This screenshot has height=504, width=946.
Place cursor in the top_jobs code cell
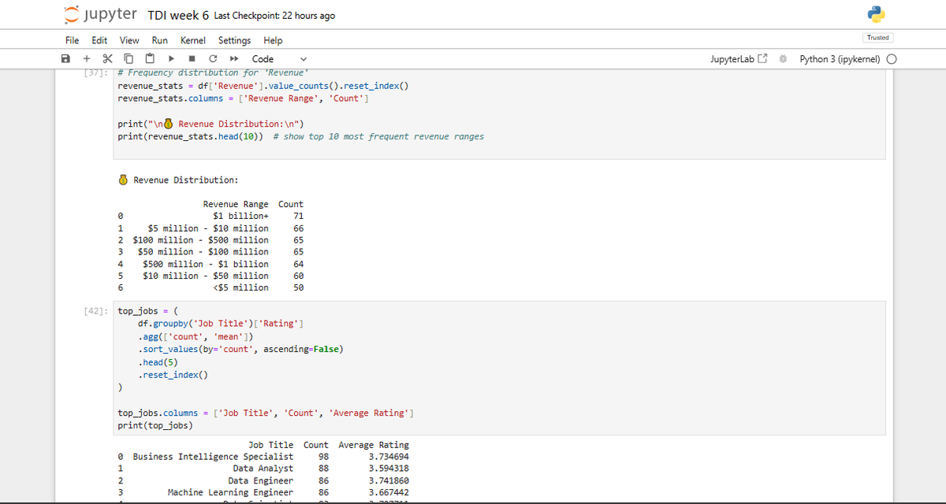coord(499,368)
